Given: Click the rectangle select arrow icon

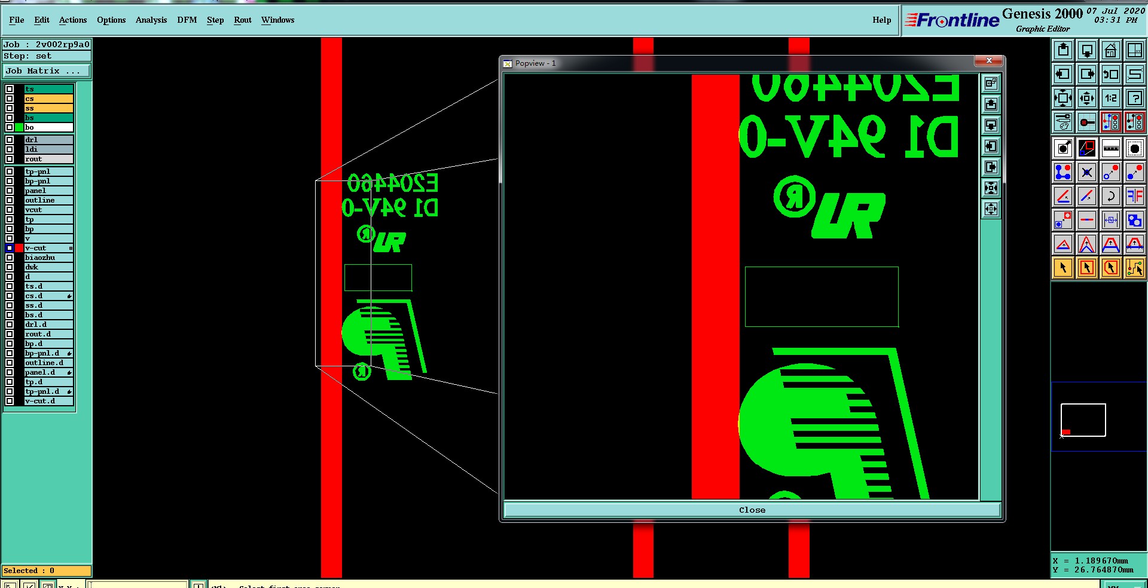Looking at the screenshot, I should tap(1087, 268).
